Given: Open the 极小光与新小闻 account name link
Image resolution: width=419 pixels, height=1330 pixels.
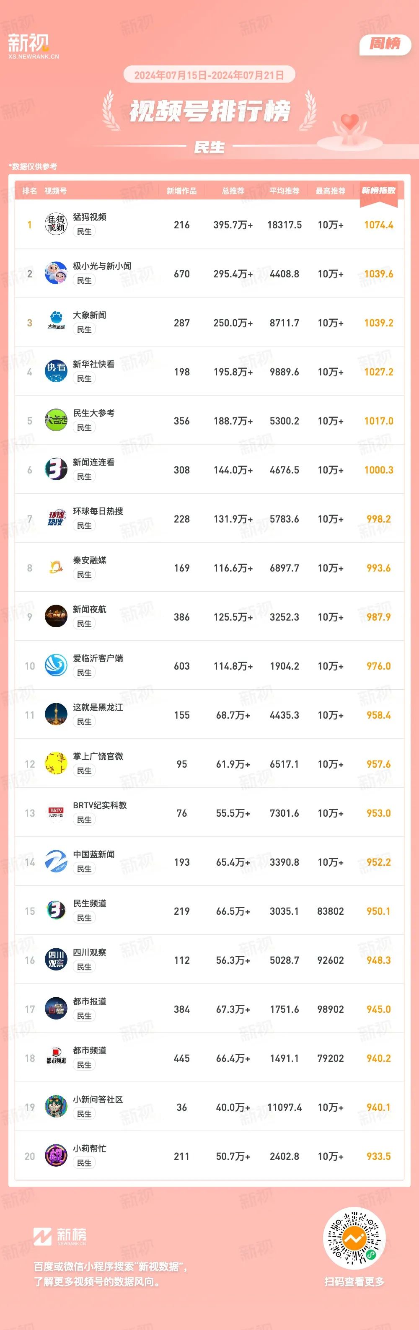Looking at the screenshot, I should pyautogui.click(x=102, y=266).
